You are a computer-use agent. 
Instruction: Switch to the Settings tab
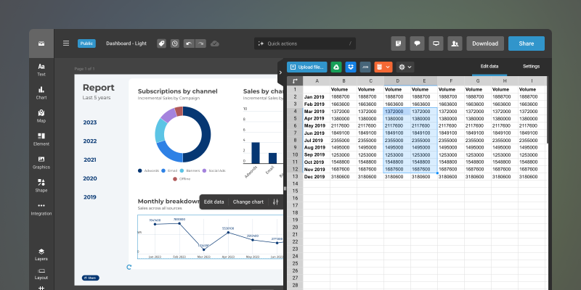coord(531,67)
